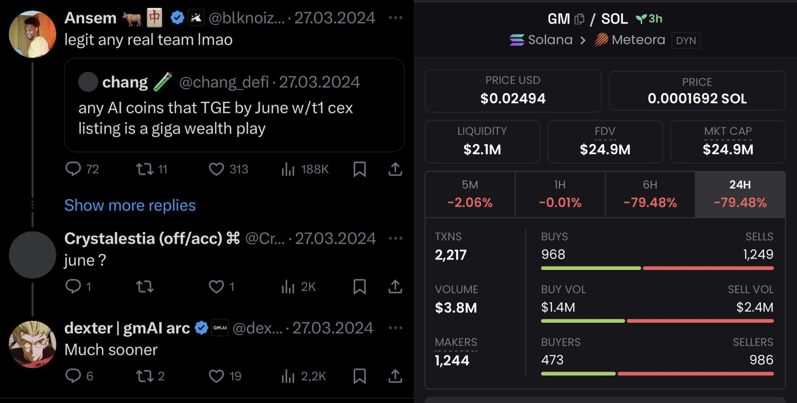The image size is (797, 403).
Task: Switch to the 1H timeframe stats
Action: pos(560,194)
